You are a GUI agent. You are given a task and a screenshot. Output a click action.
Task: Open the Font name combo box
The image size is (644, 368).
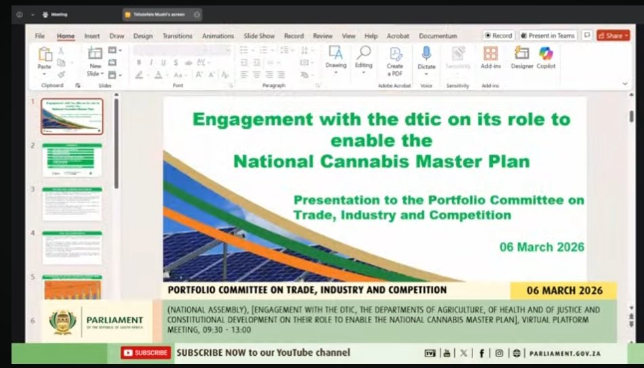point(171,50)
